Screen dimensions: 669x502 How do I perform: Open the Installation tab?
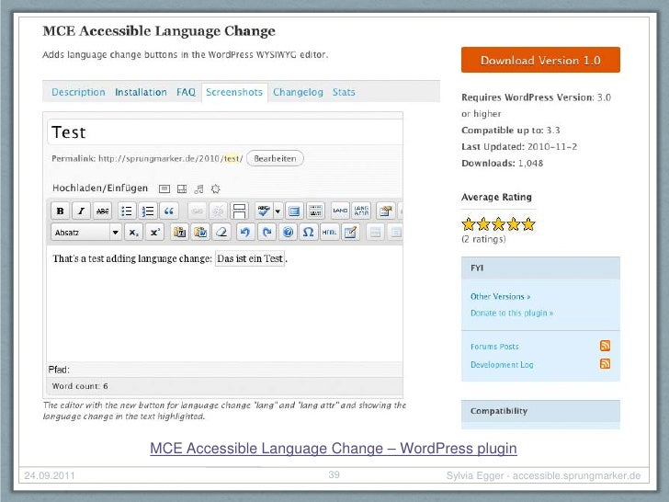tap(141, 92)
